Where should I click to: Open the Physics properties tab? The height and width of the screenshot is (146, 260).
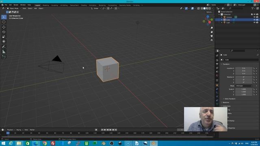(x=217, y=97)
